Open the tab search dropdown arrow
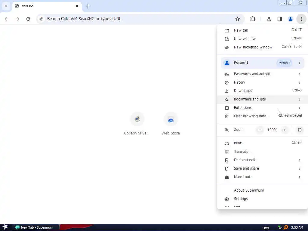This screenshot has height=231, width=308. click(6, 6)
